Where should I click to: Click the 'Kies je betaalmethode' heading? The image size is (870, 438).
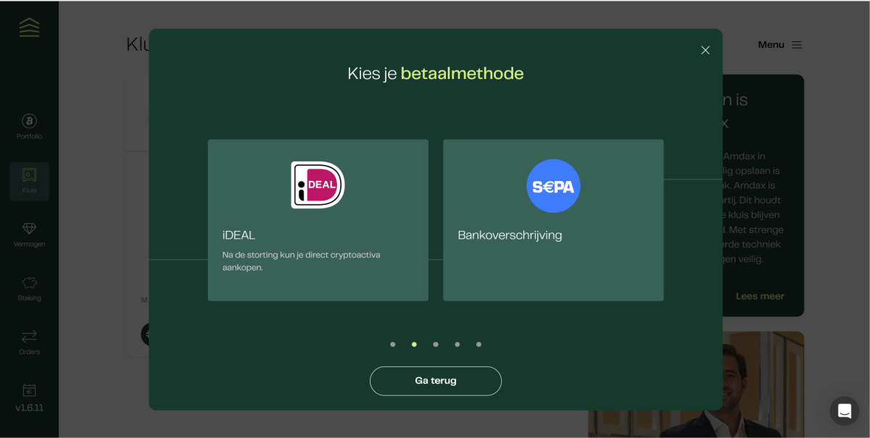click(x=436, y=73)
